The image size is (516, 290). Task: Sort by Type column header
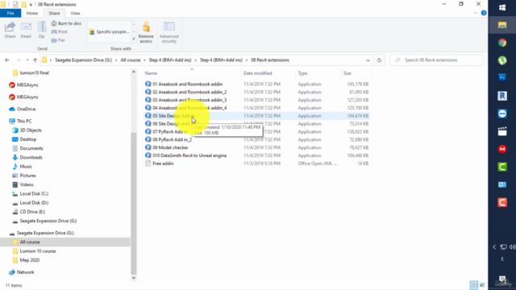click(302, 73)
